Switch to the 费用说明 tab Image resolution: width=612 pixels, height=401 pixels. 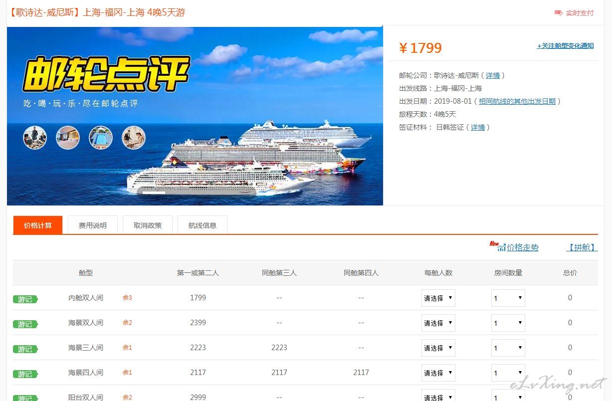coord(93,225)
